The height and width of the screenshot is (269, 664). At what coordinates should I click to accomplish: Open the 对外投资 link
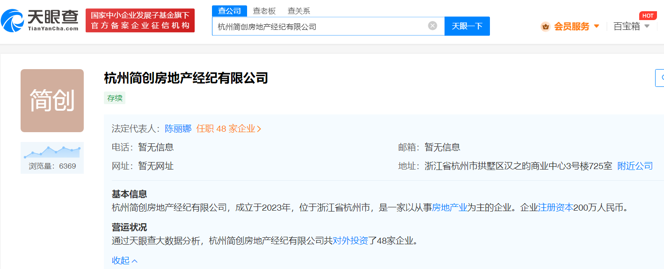350,241
